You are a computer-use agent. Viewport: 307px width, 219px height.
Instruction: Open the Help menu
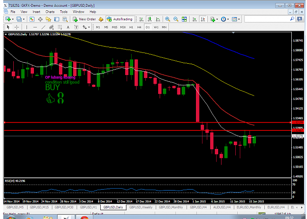(93, 12)
